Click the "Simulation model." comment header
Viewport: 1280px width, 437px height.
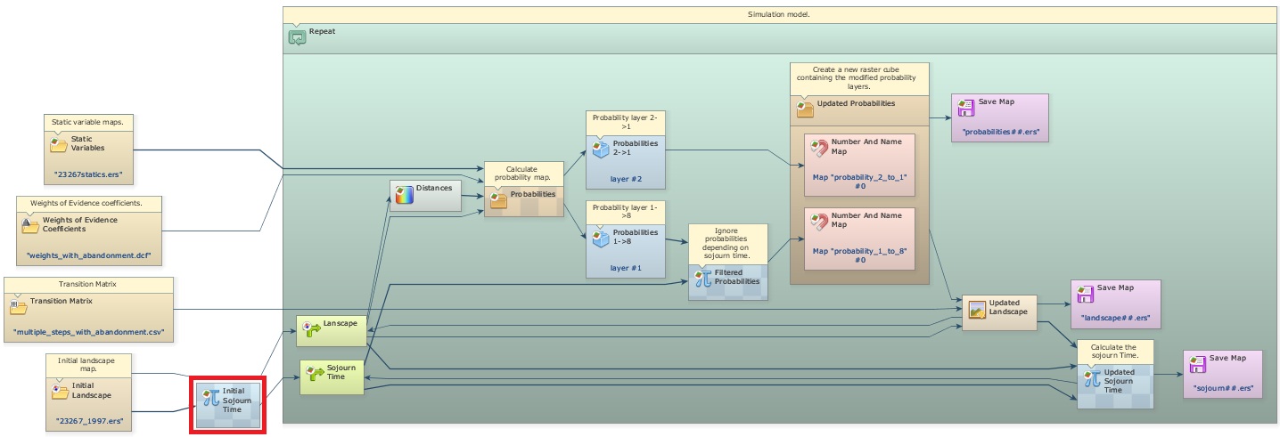tap(779, 14)
